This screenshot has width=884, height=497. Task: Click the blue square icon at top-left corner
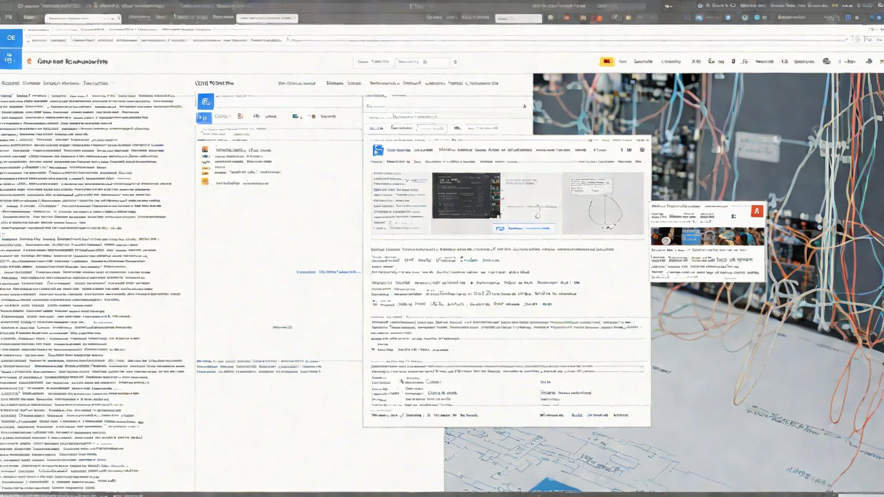tap(11, 38)
